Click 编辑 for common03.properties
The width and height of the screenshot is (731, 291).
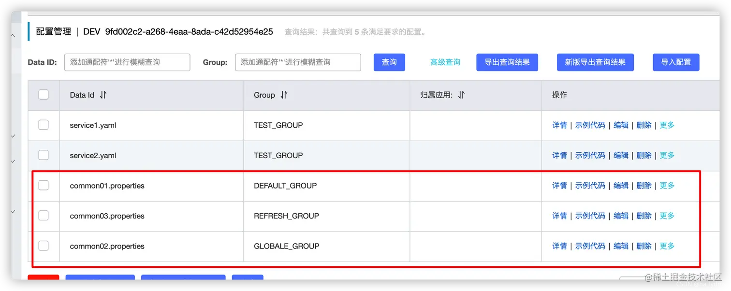(621, 216)
